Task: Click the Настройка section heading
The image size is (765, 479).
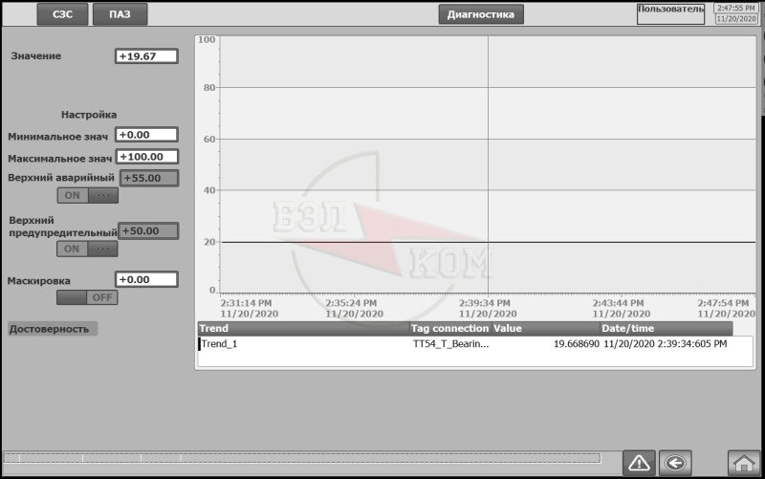Action: coord(89,115)
